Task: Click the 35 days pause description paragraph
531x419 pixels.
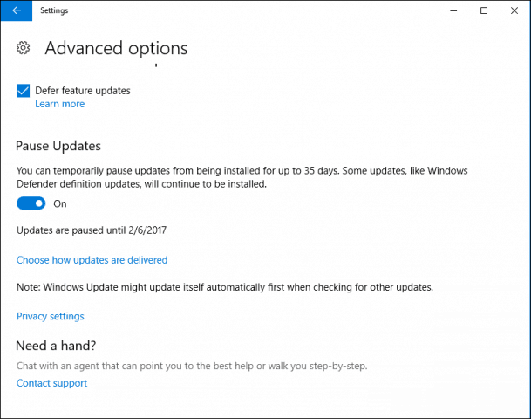Action: (x=242, y=177)
